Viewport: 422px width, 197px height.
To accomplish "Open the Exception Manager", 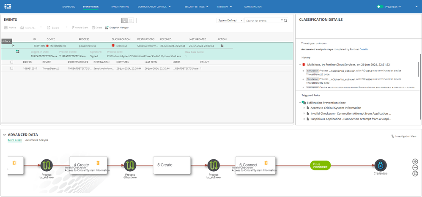I will pyautogui.click(x=118, y=27).
